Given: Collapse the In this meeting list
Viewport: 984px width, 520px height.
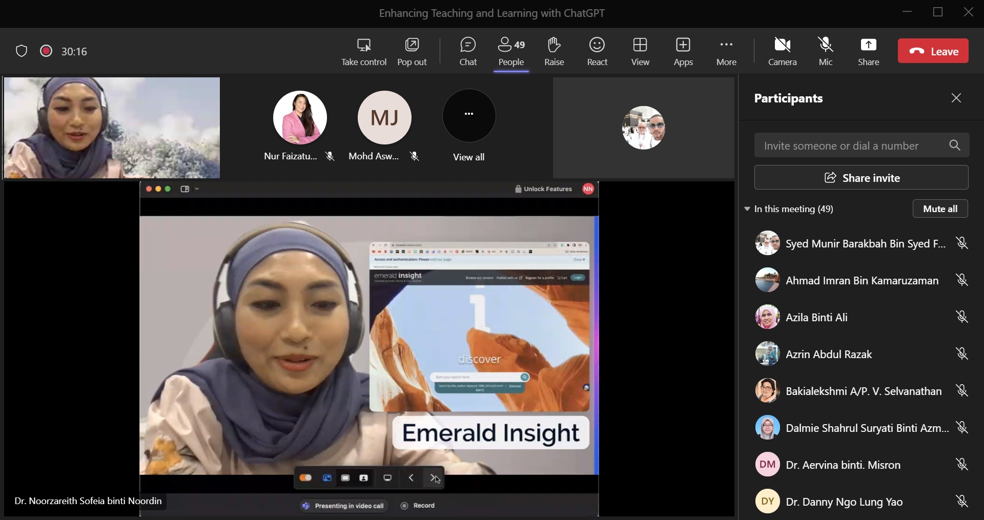Looking at the screenshot, I should click(747, 209).
